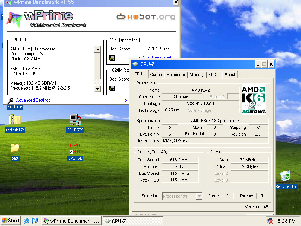The height and width of the screenshot is (226, 301).
Task: Open the Mainboard tab
Action: (176, 75)
